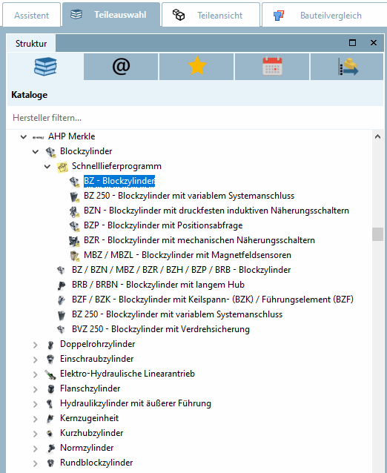This screenshot has width=387, height=473.
Task: Expand the Kernzugeinheit node
Action: (36, 419)
